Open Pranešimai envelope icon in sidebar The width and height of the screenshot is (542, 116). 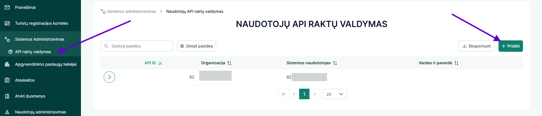pyautogui.click(x=7, y=7)
